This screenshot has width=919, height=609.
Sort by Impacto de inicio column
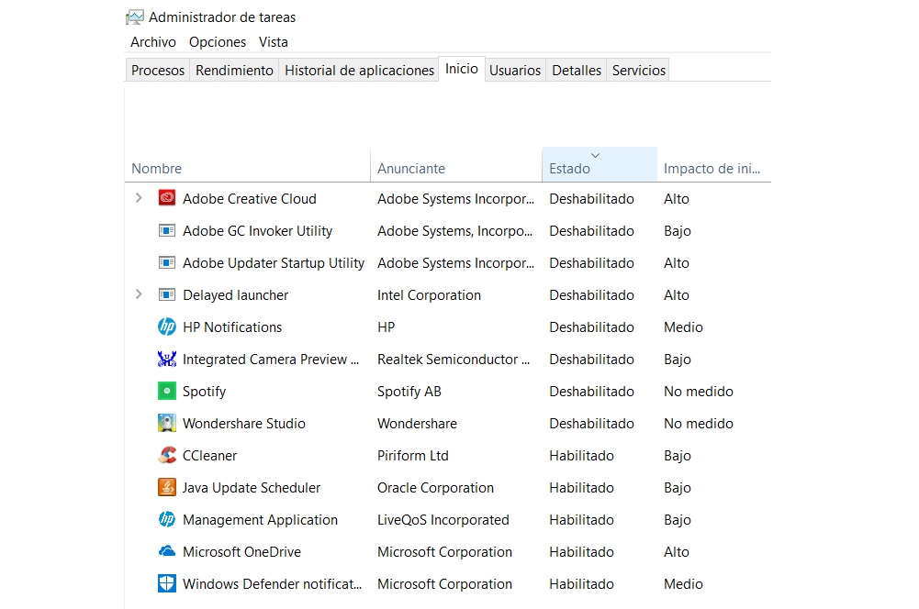tap(712, 169)
